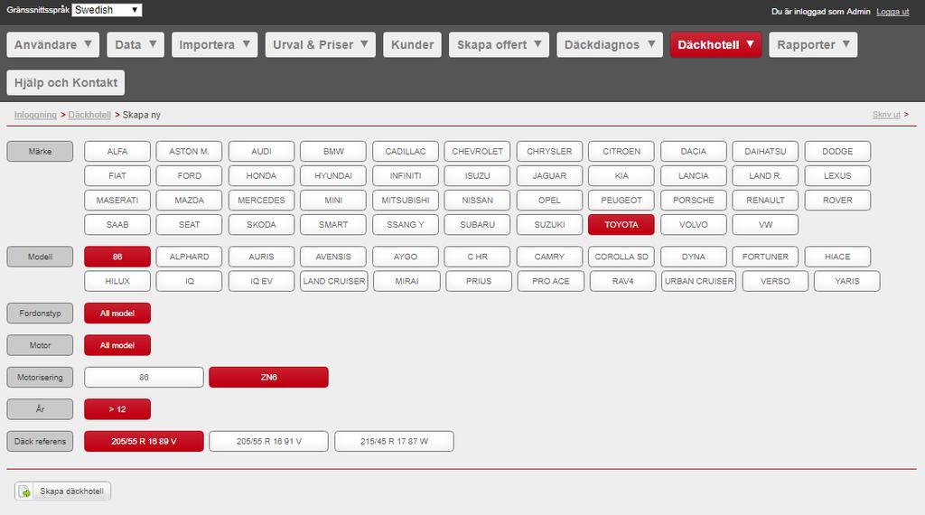Select the AUDI brand
This screenshot has width=925, height=515.
point(261,151)
